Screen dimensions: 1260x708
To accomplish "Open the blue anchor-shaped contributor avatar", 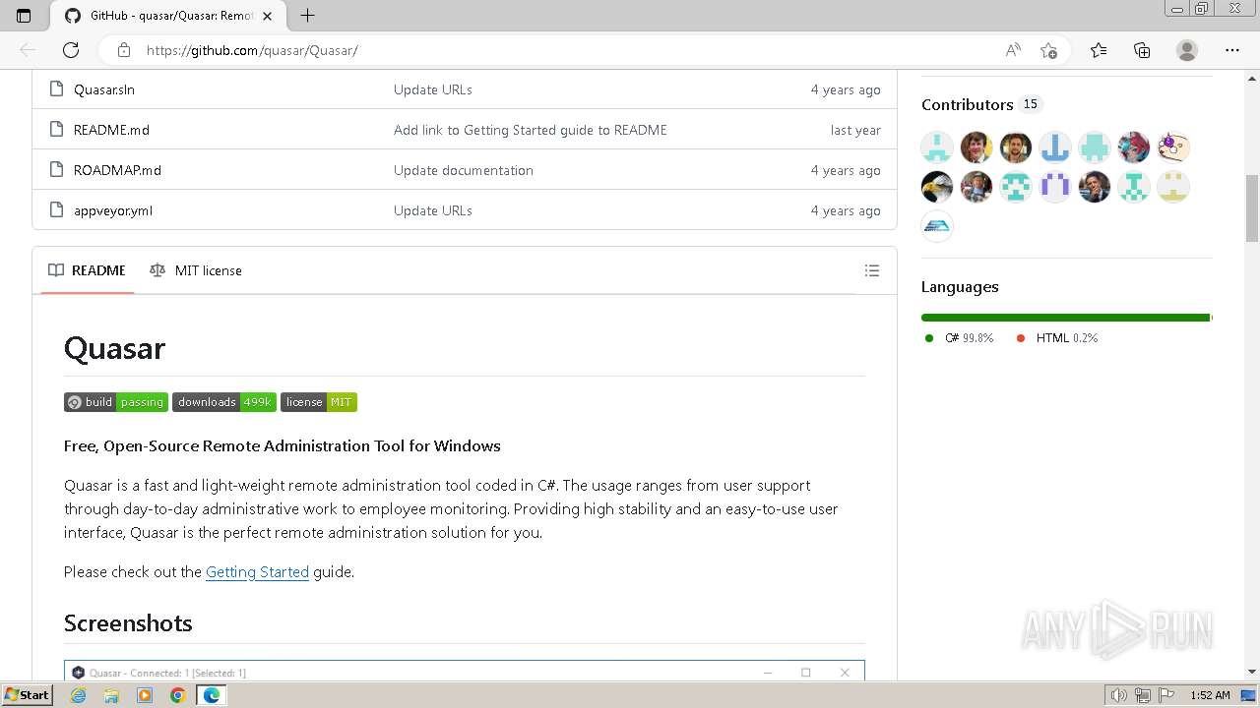I will coord(1055,147).
